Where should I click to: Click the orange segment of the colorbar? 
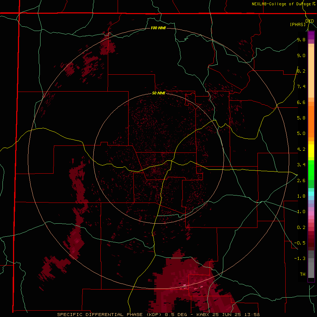coord(311,119)
